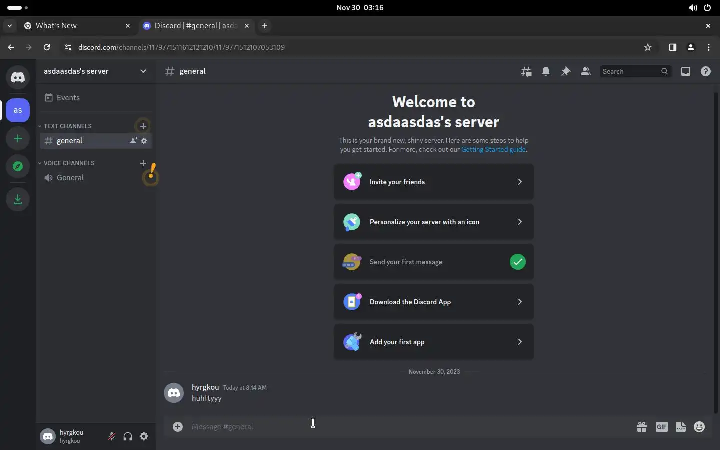Open Personalize your server with an icon
Viewport: 720px width, 450px height.
tap(434, 222)
